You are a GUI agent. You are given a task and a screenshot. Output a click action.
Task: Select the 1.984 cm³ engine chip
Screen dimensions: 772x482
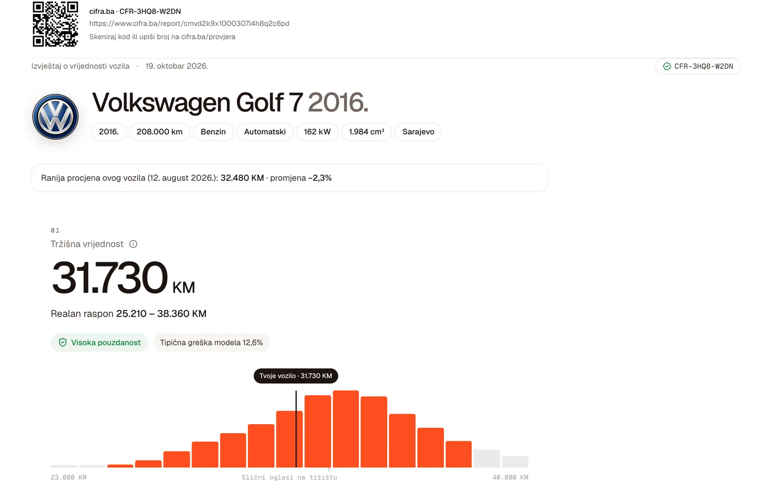coord(367,132)
